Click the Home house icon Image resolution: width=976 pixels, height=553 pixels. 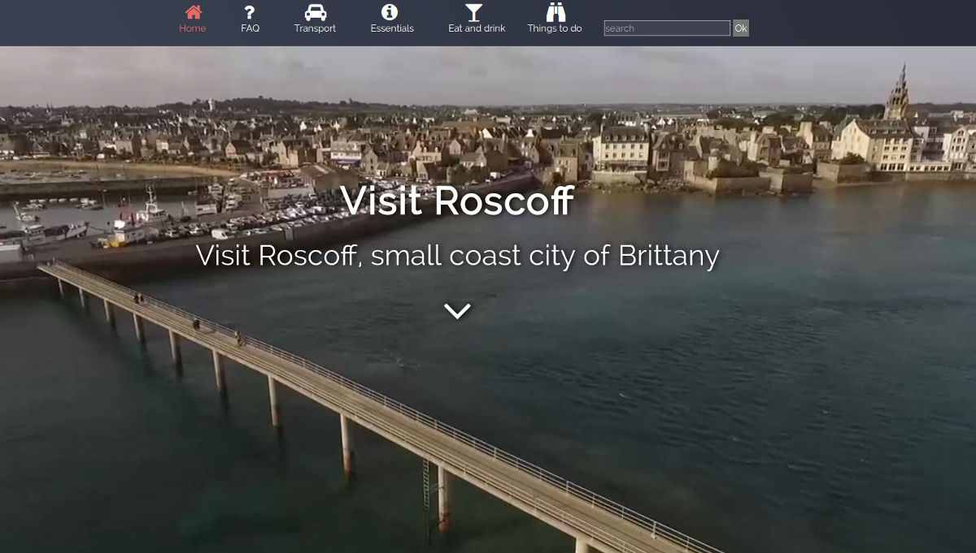193,12
